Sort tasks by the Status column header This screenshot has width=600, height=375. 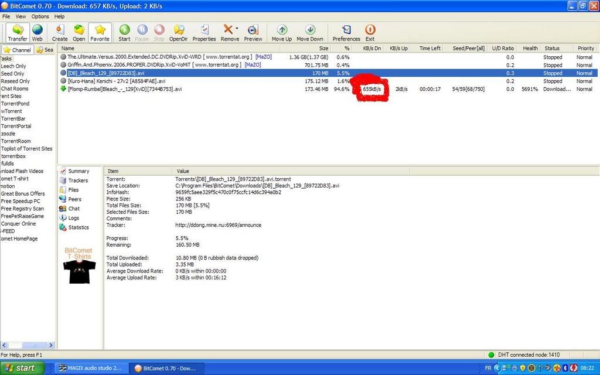[x=557, y=48]
